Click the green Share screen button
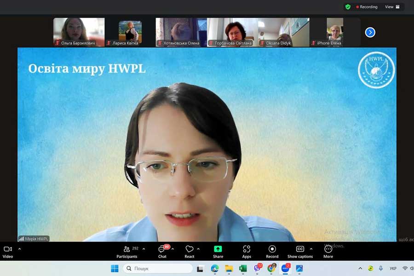The height and width of the screenshot is (276, 414). [x=218, y=252]
